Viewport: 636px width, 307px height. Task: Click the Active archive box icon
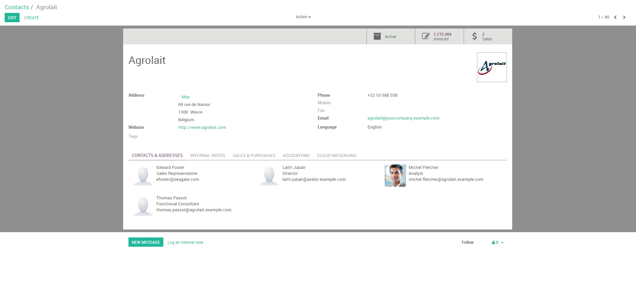[377, 36]
